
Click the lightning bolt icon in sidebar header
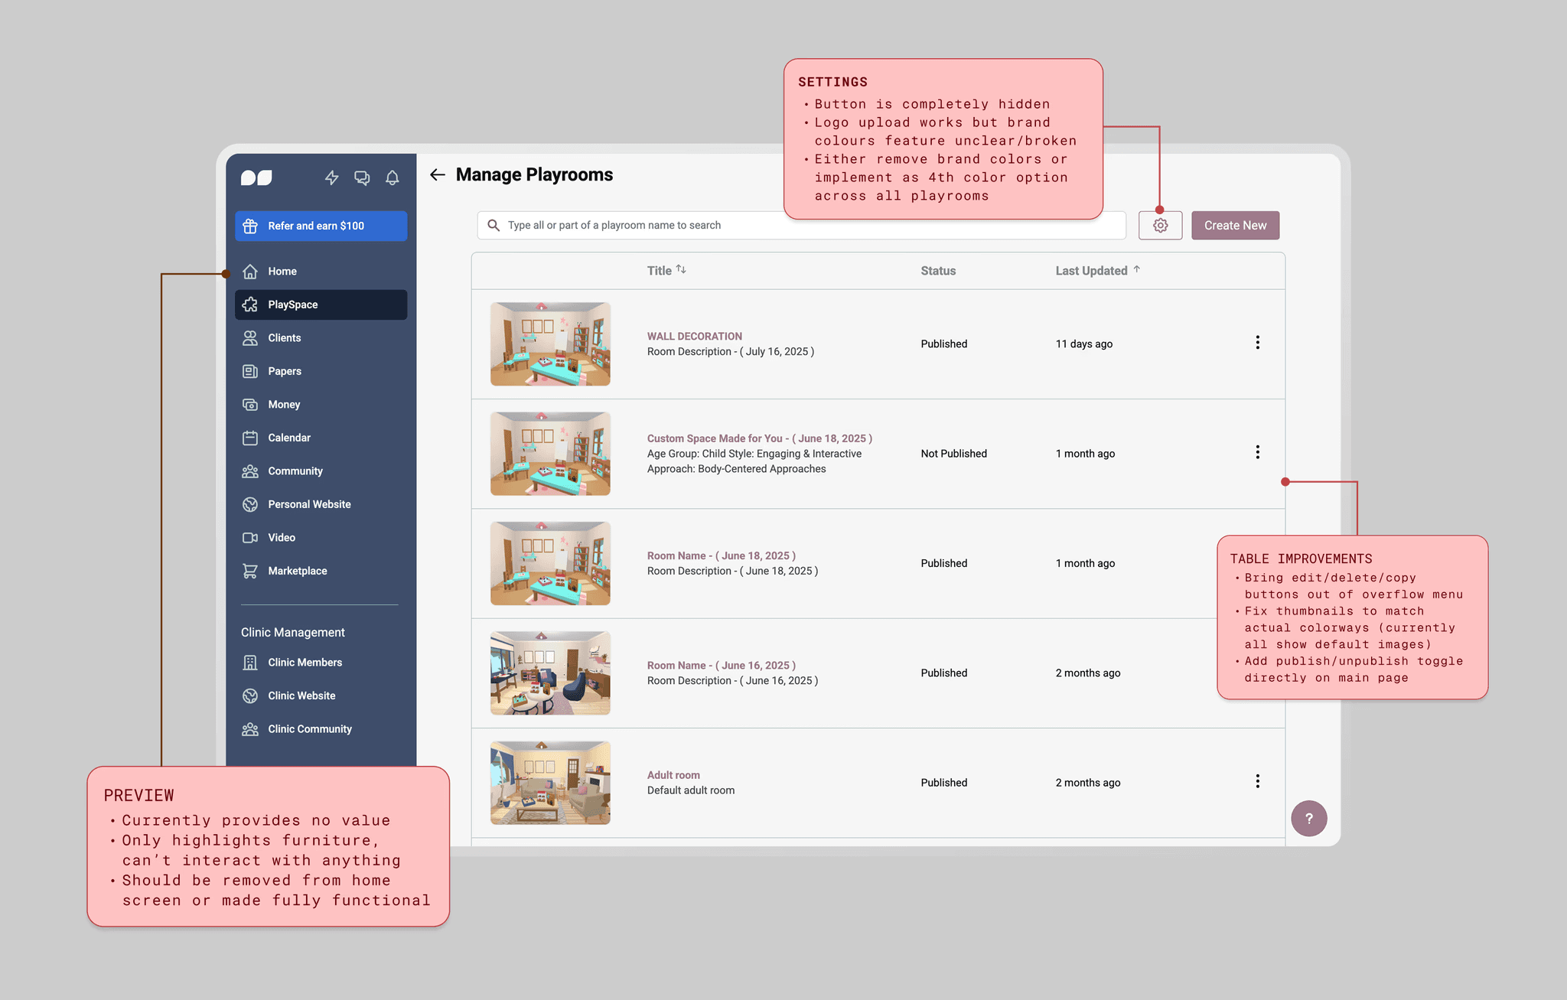[x=331, y=178]
